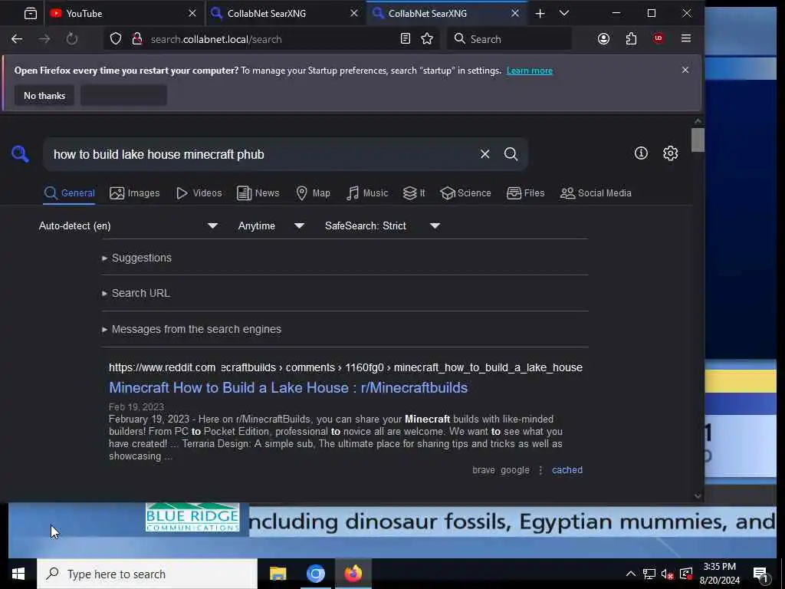Open Firefox View tab icon

31,14
